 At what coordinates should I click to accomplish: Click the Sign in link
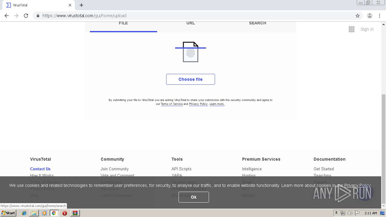367,29
